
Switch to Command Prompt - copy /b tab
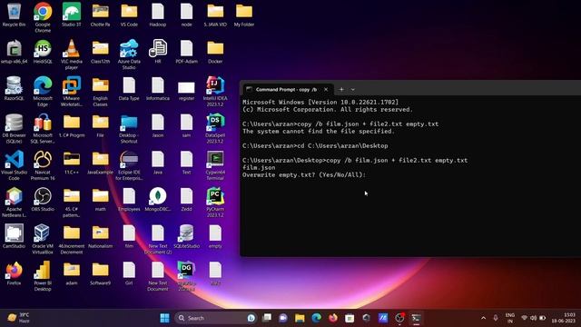(286, 89)
